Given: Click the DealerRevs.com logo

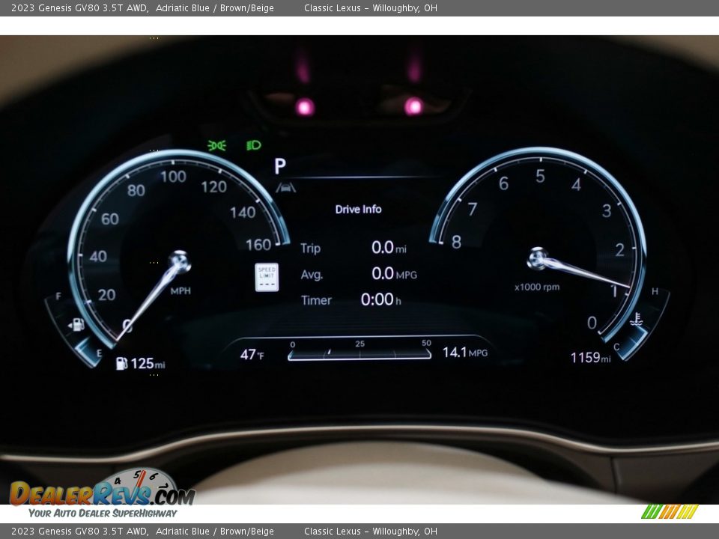Looking at the screenshot, I should click(103, 493).
